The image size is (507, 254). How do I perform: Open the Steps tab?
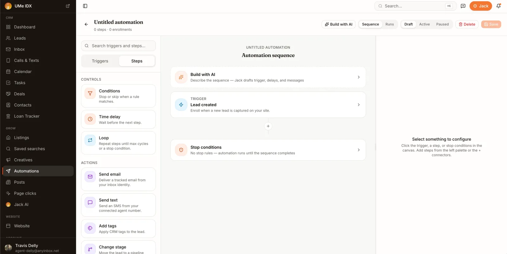coord(137,61)
